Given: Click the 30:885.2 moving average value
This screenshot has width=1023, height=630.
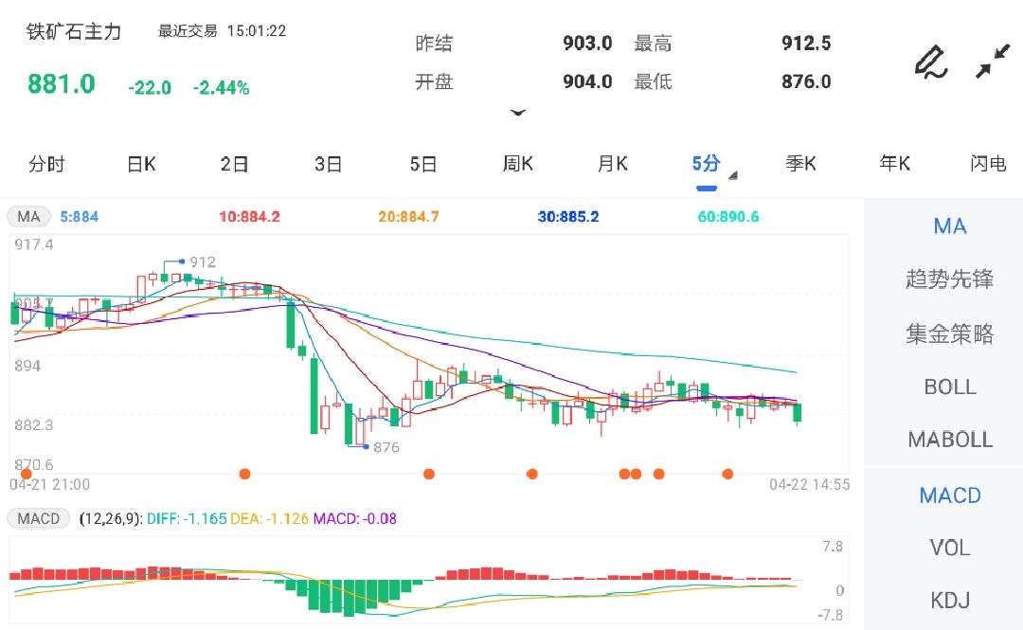Looking at the screenshot, I should coord(568,217).
